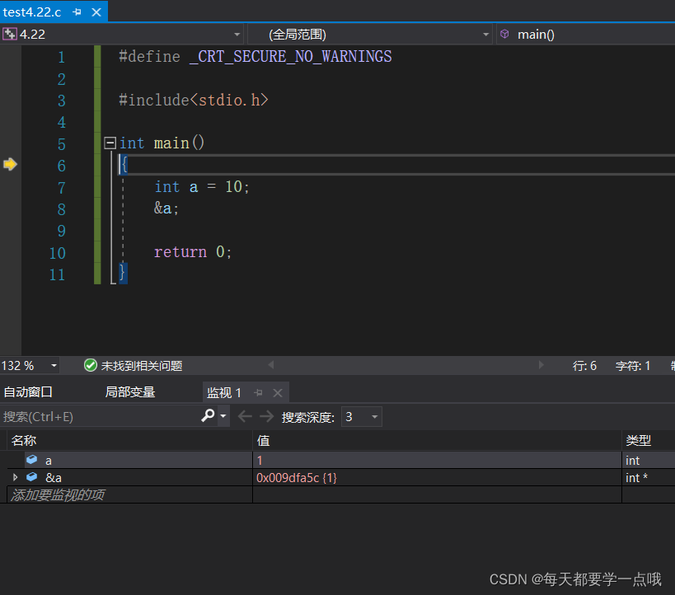
Task: Click the magnifier search icon in watch panel
Action: [x=208, y=416]
